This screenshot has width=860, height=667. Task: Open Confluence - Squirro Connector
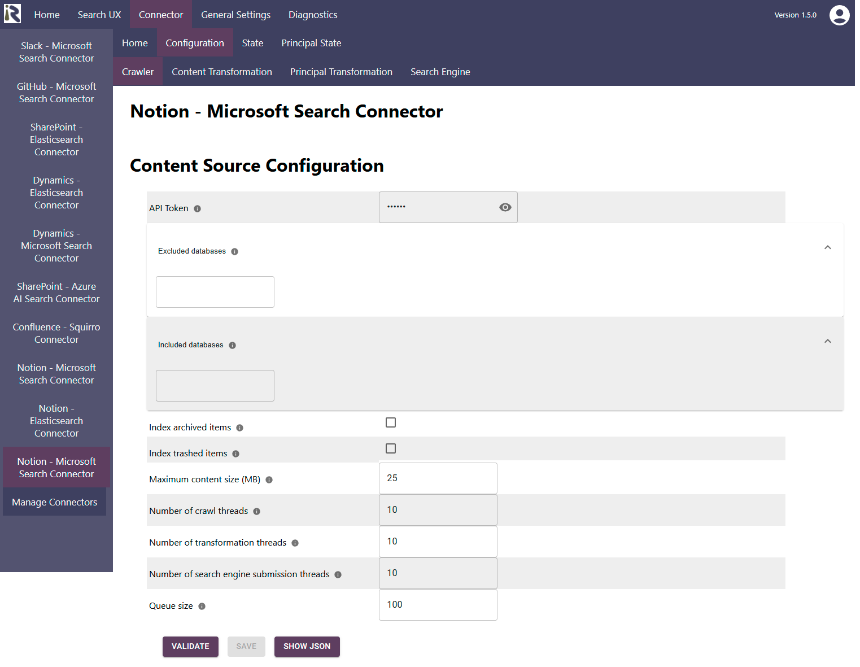56,333
